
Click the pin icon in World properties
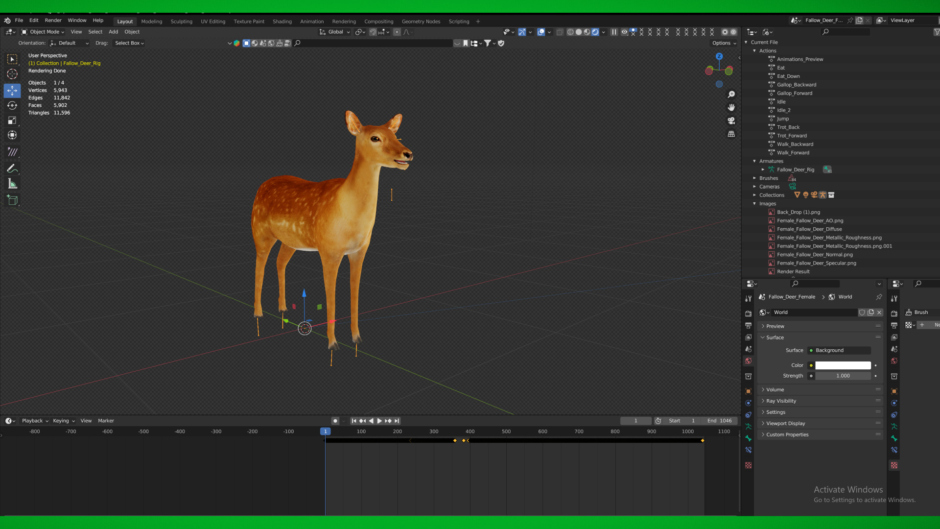(879, 297)
